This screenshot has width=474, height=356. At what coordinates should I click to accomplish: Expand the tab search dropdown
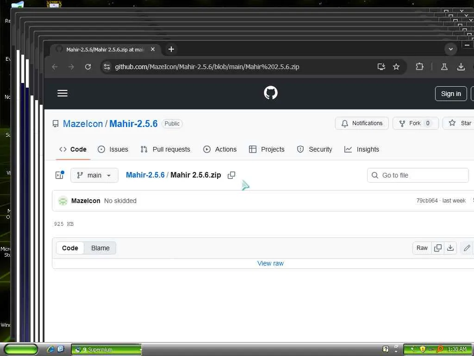450,49
